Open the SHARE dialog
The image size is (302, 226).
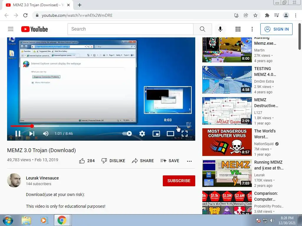(x=143, y=161)
